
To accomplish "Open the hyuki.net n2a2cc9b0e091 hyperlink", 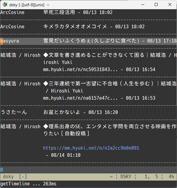I will tap(91, 148).
